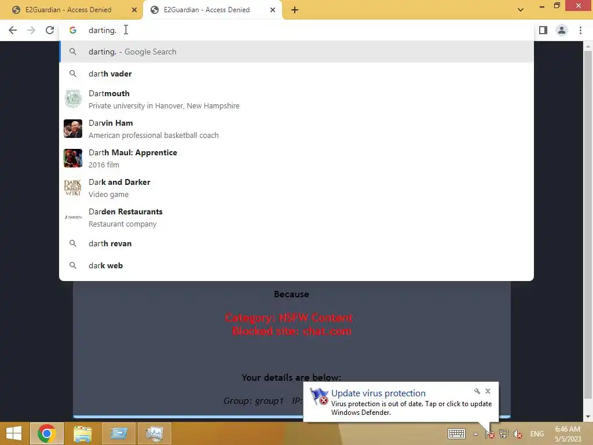
Task: Click the ENG language indicator
Action: 537,433
